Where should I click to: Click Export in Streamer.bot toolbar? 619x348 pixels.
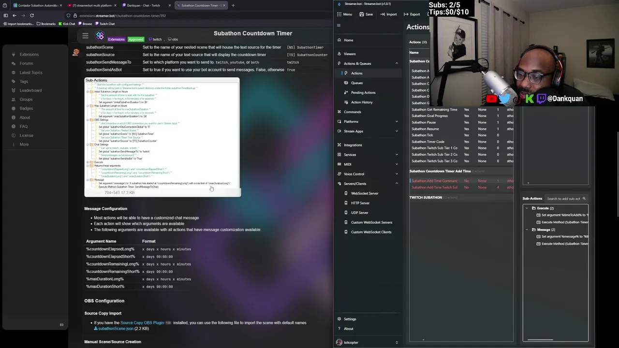click(x=412, y=14)
